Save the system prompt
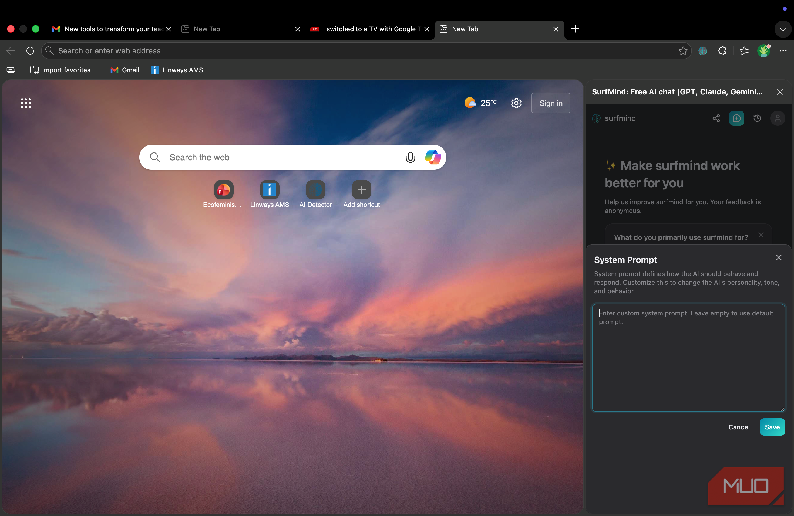Viewport: 794px width, 516px height. click(x=772, y=427)
